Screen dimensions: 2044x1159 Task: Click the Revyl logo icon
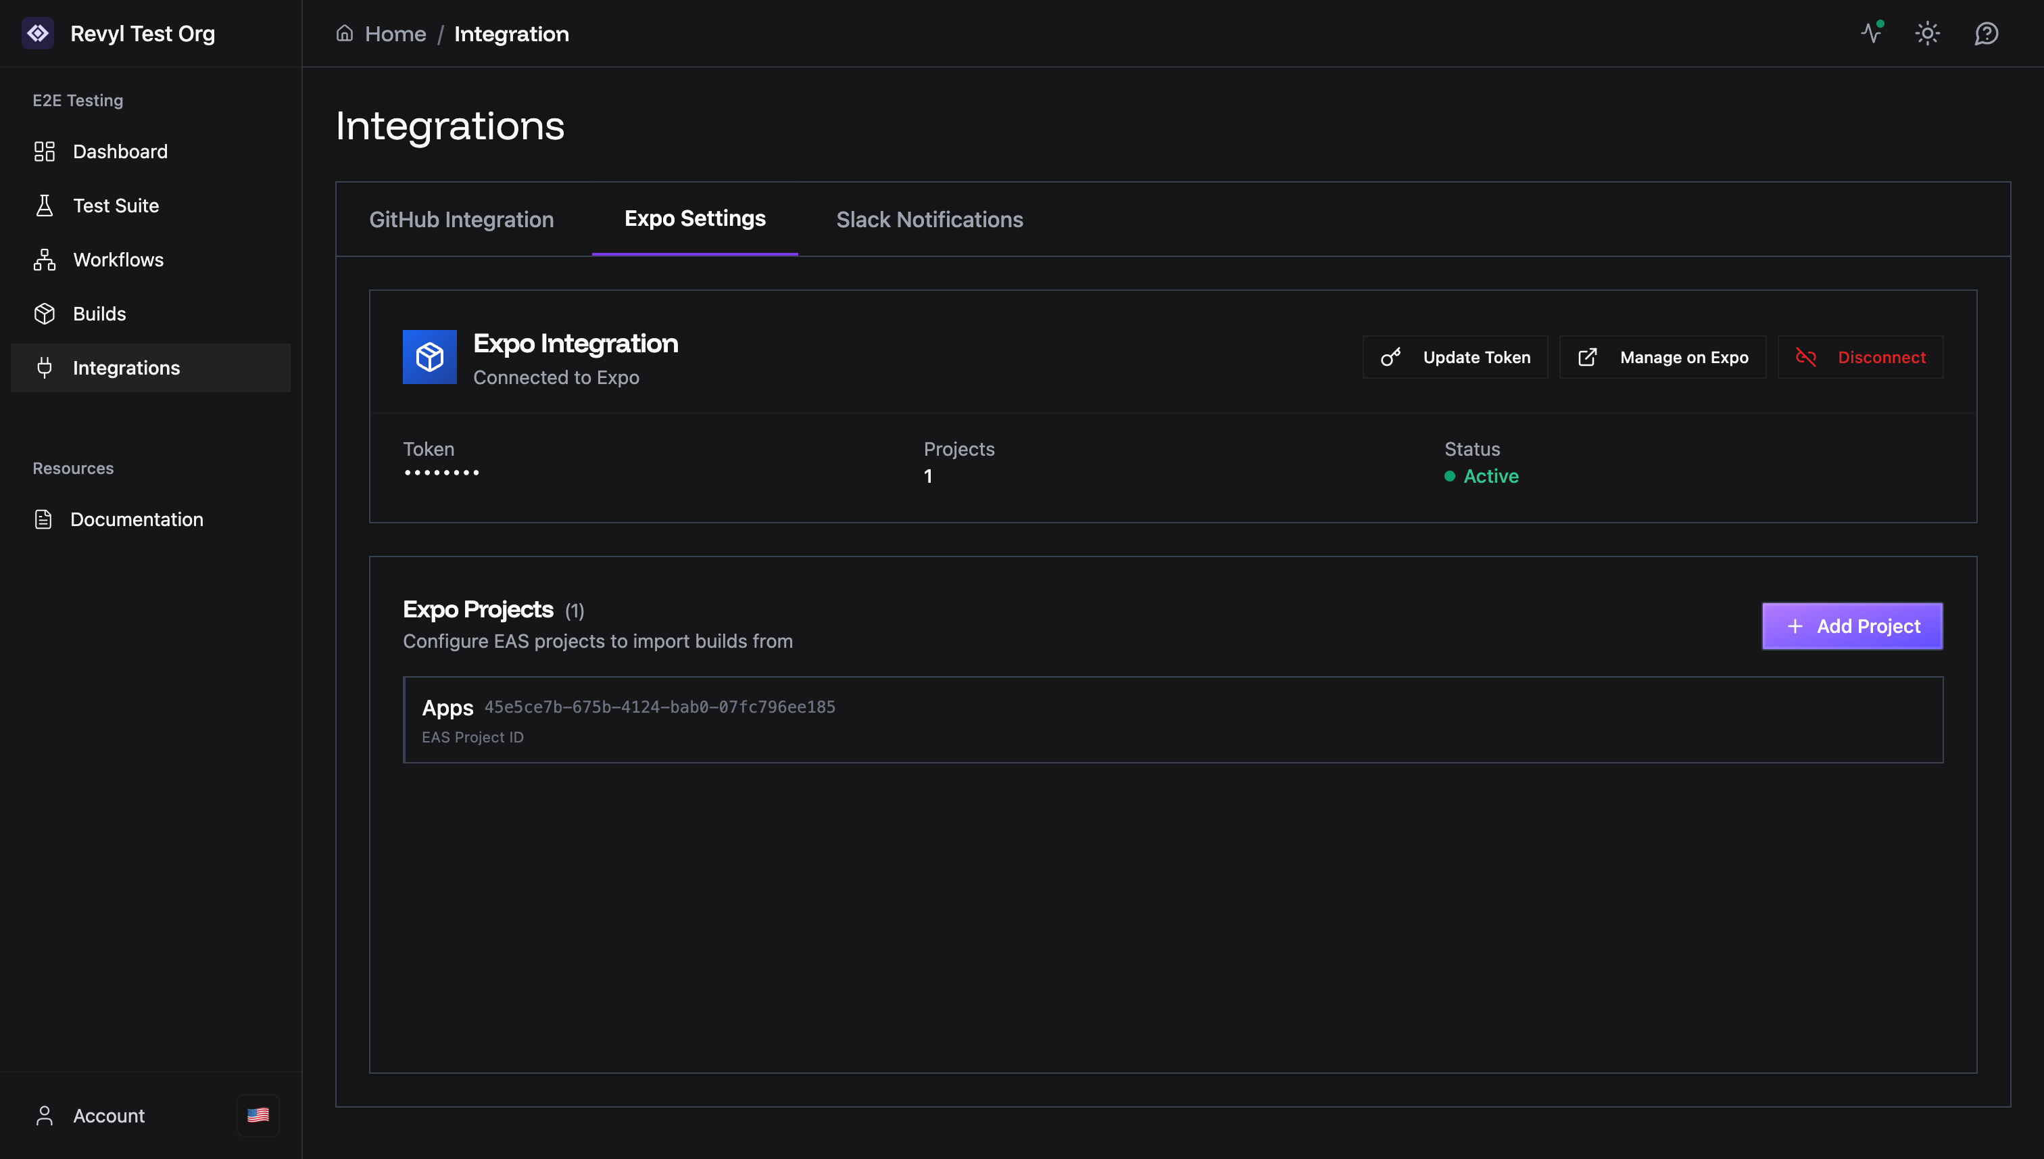tap(37, 33)
